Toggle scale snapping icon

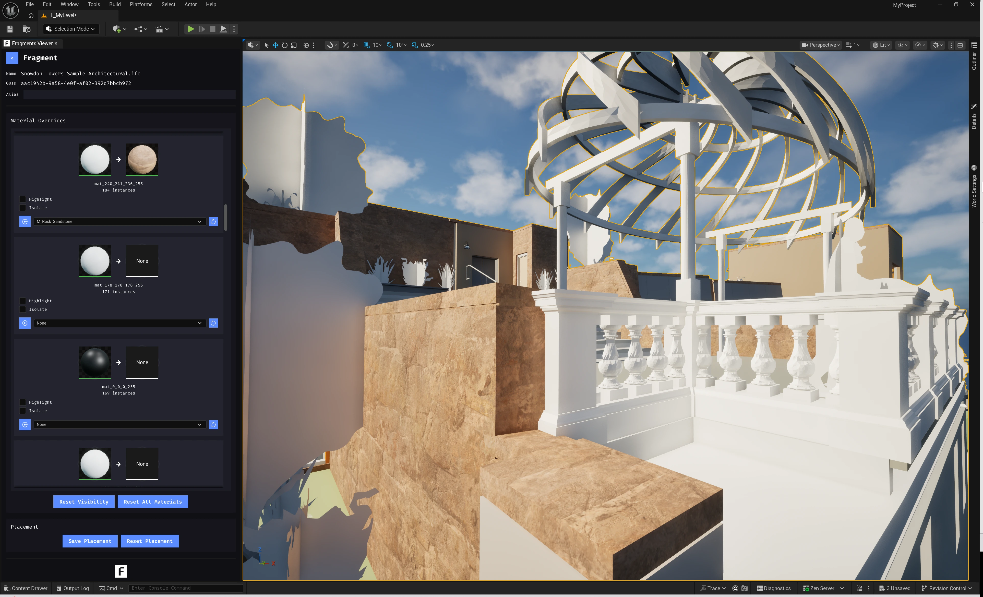coord(414,45)
